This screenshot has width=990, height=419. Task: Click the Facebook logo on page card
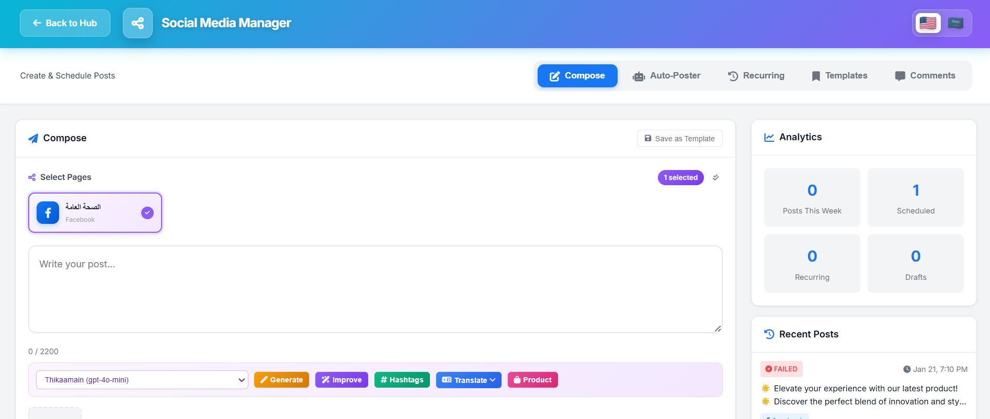tap(48, 213)
